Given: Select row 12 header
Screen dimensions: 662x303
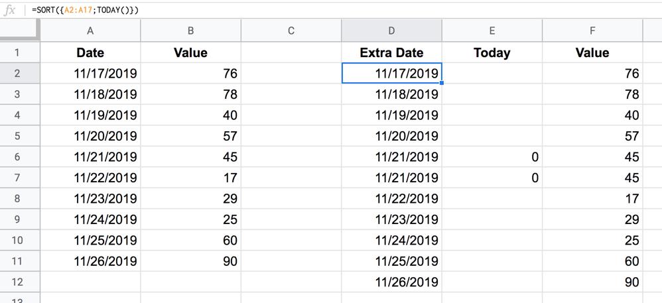Looking at the screenshot, I should click(20, 282).
